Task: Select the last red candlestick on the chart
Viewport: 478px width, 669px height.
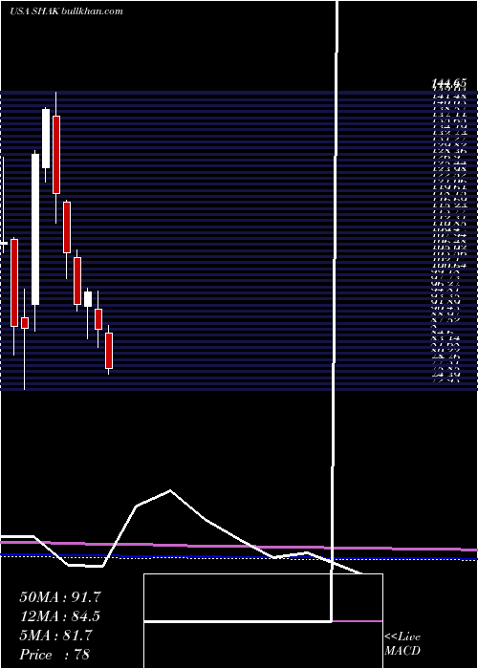Action: 109,351
